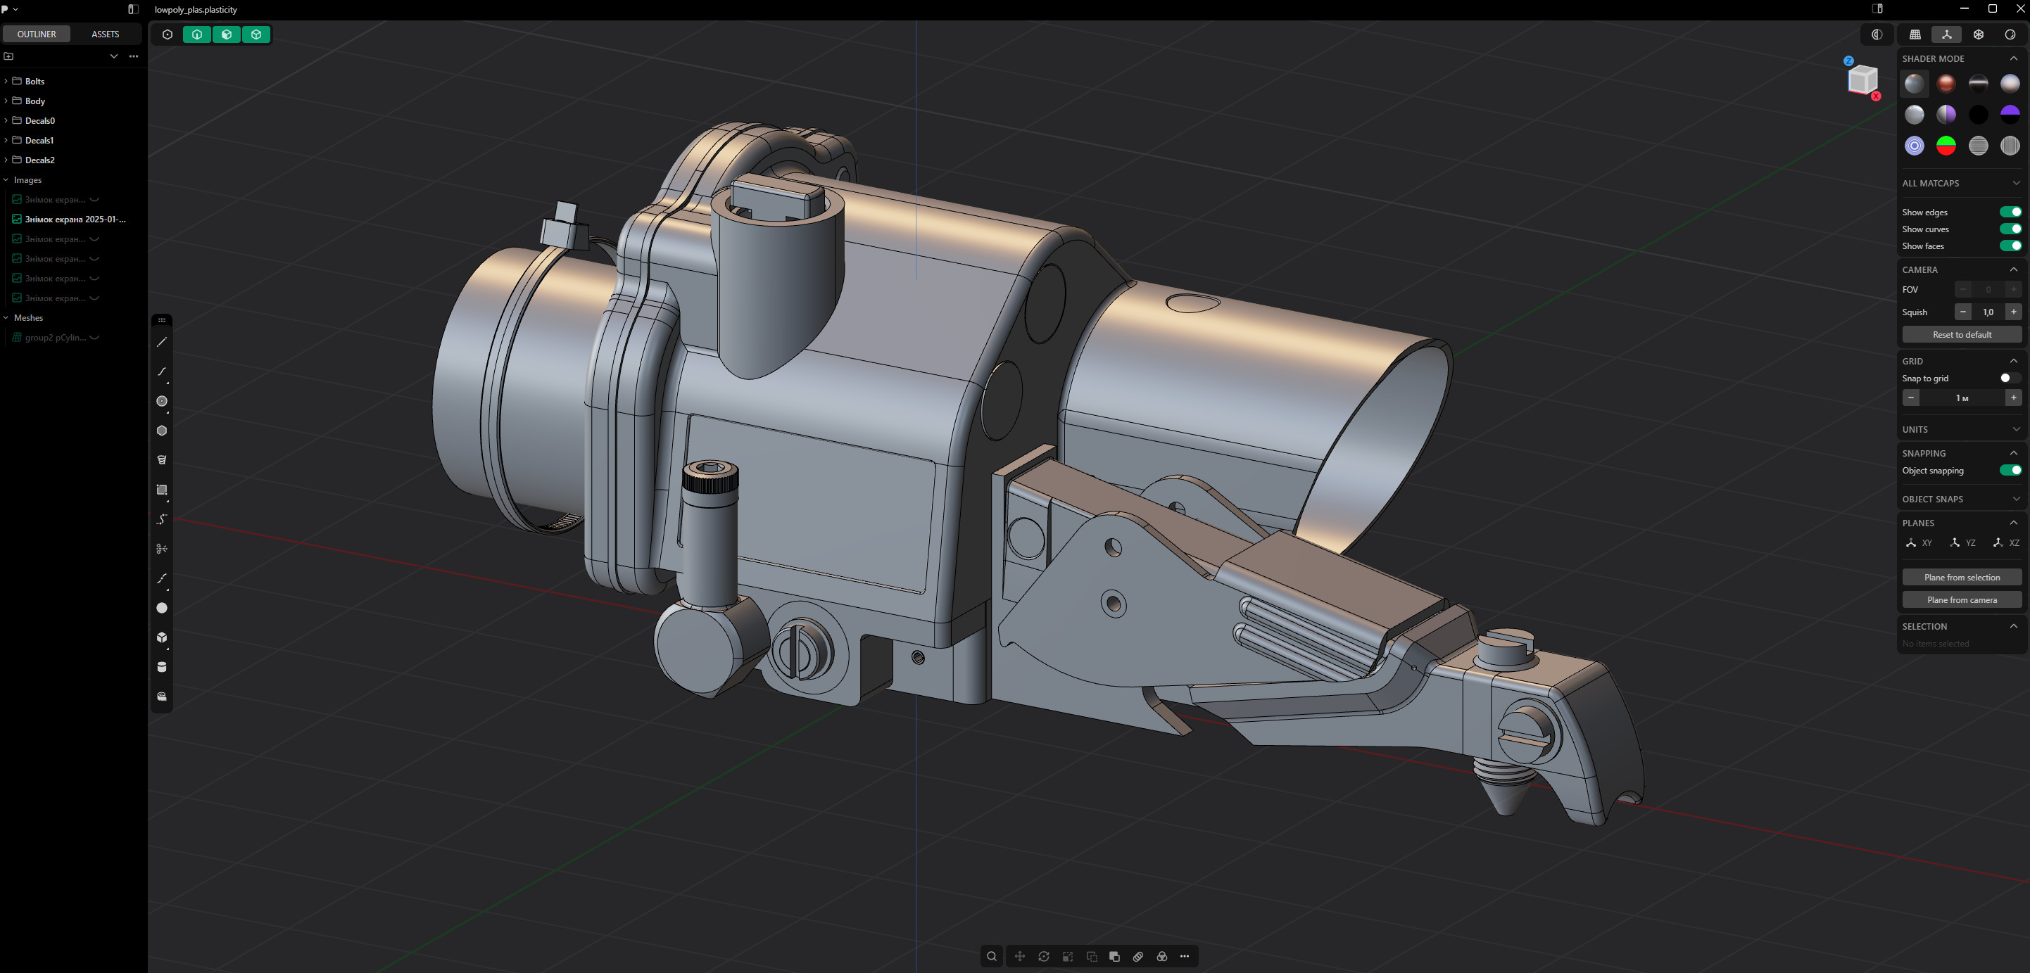The height and width of the screenshot is (973, 2030).
Task: Click Plane from selection
Action: 1962,578
